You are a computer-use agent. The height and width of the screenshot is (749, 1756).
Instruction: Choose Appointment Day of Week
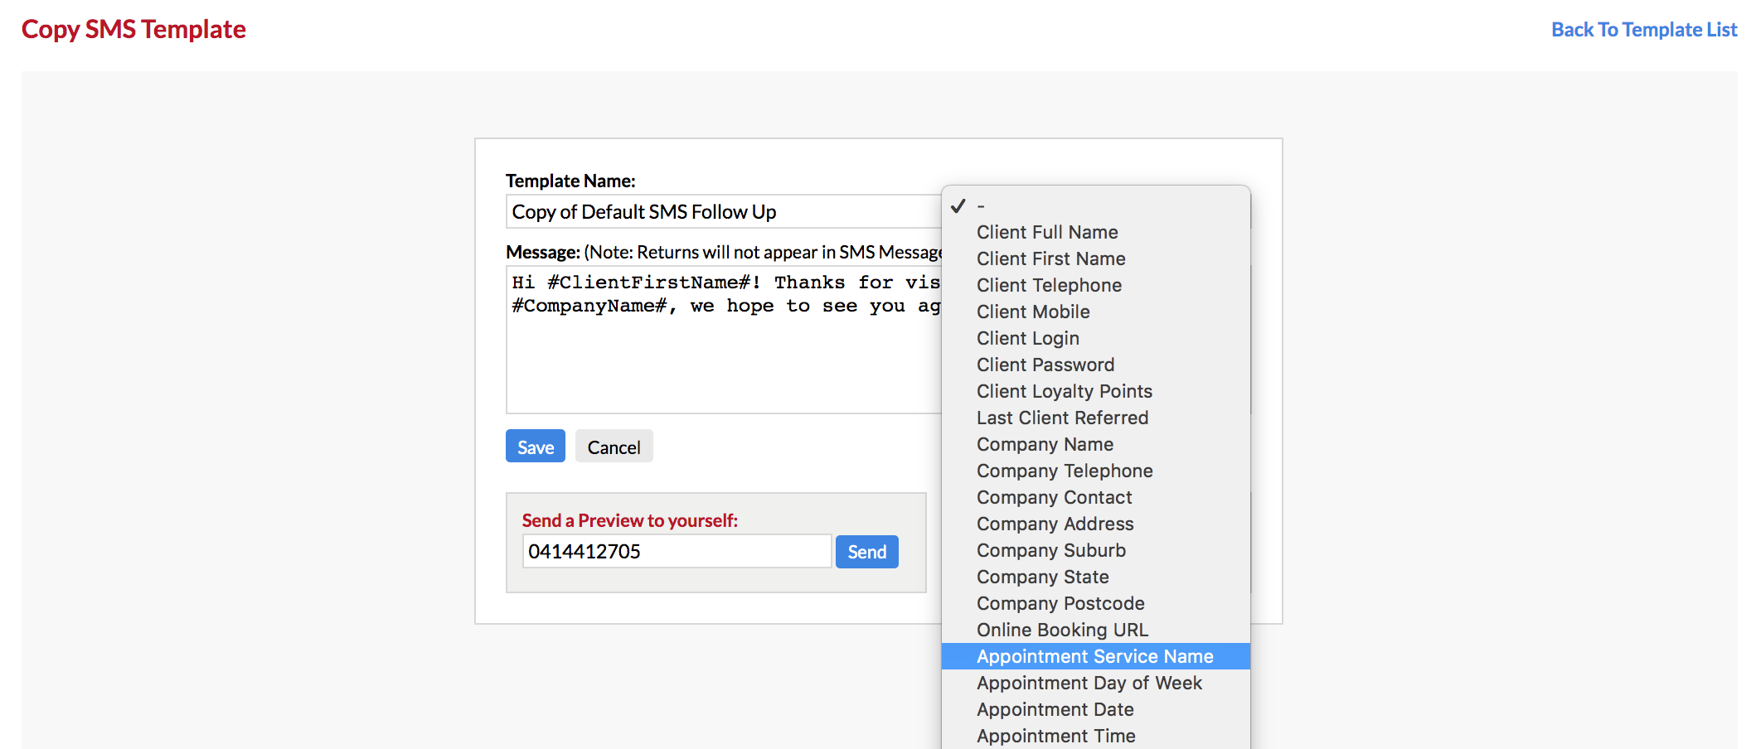[x=1089, y=683]
